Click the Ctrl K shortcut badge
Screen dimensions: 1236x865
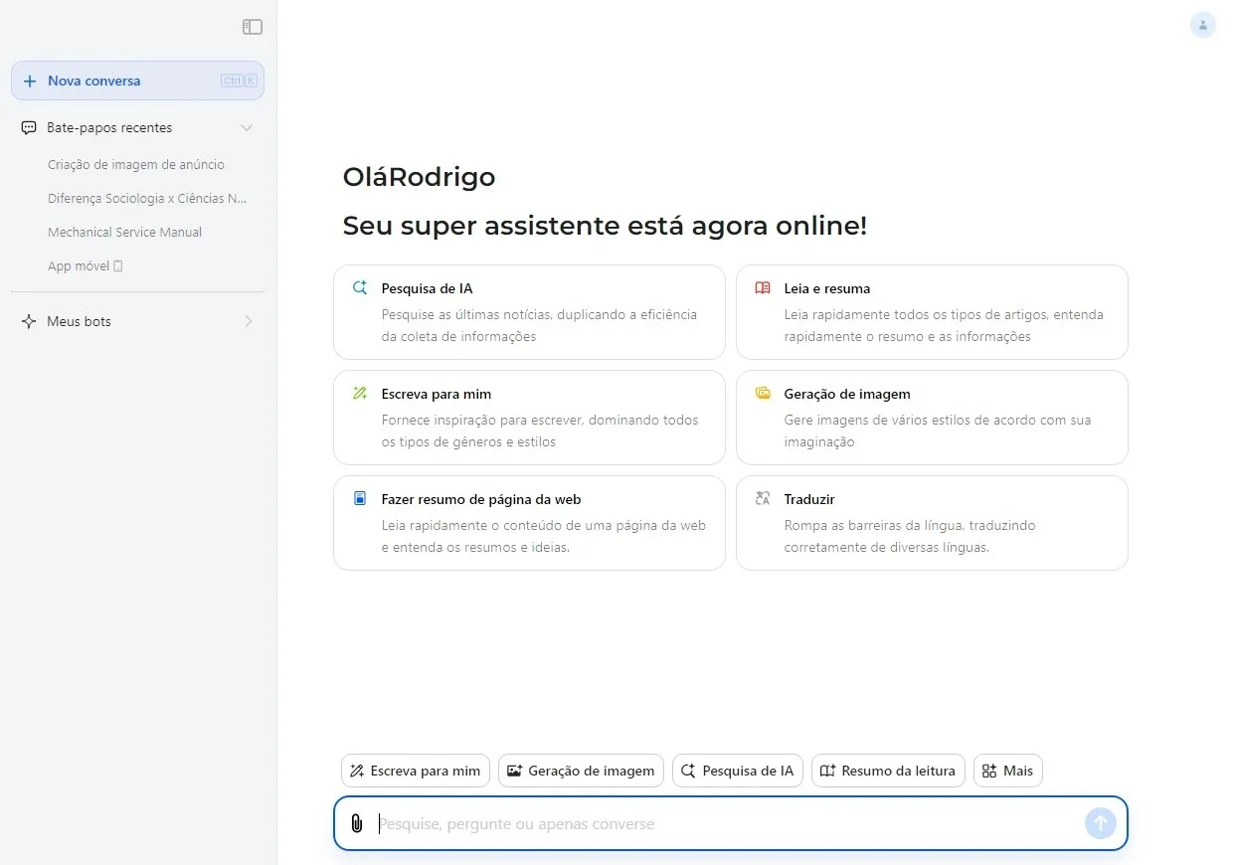coord(240,81)
